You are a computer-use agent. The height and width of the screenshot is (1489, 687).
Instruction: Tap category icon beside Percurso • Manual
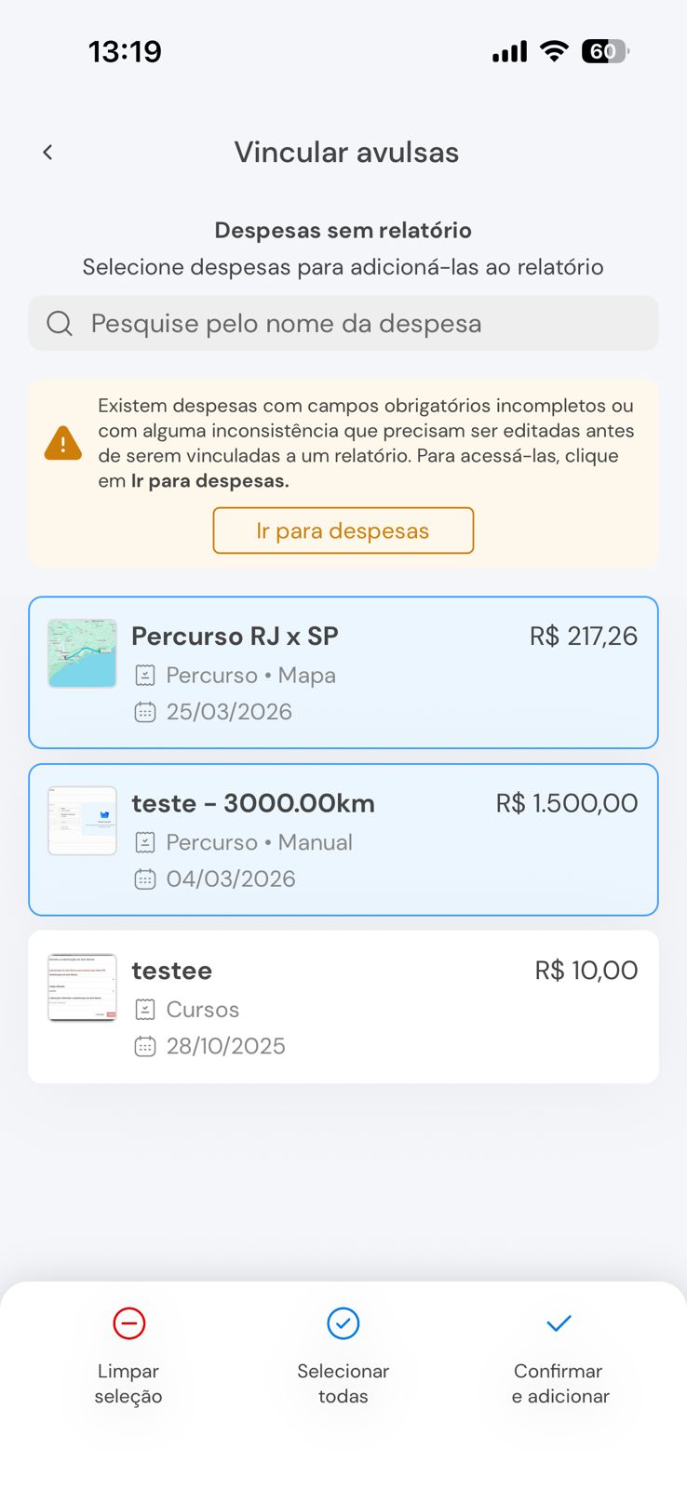pos(145,842)
